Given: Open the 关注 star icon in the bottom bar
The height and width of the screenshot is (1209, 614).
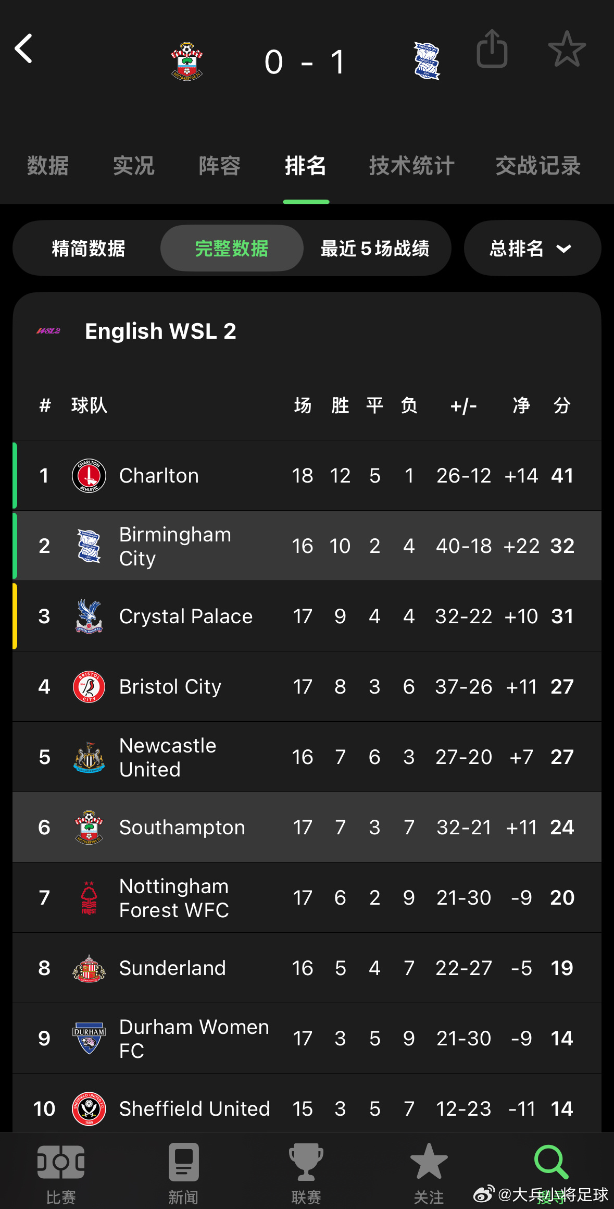Looking at the screenshot, I should pos(429,1163).
